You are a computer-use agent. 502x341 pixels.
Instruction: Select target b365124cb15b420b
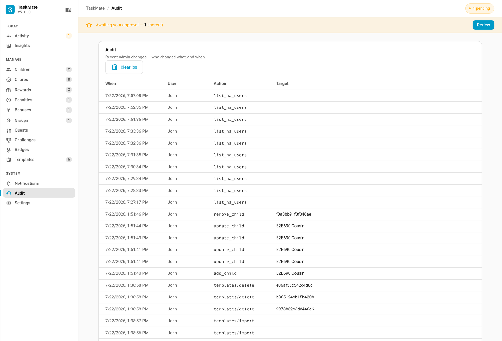pos(295,297)
